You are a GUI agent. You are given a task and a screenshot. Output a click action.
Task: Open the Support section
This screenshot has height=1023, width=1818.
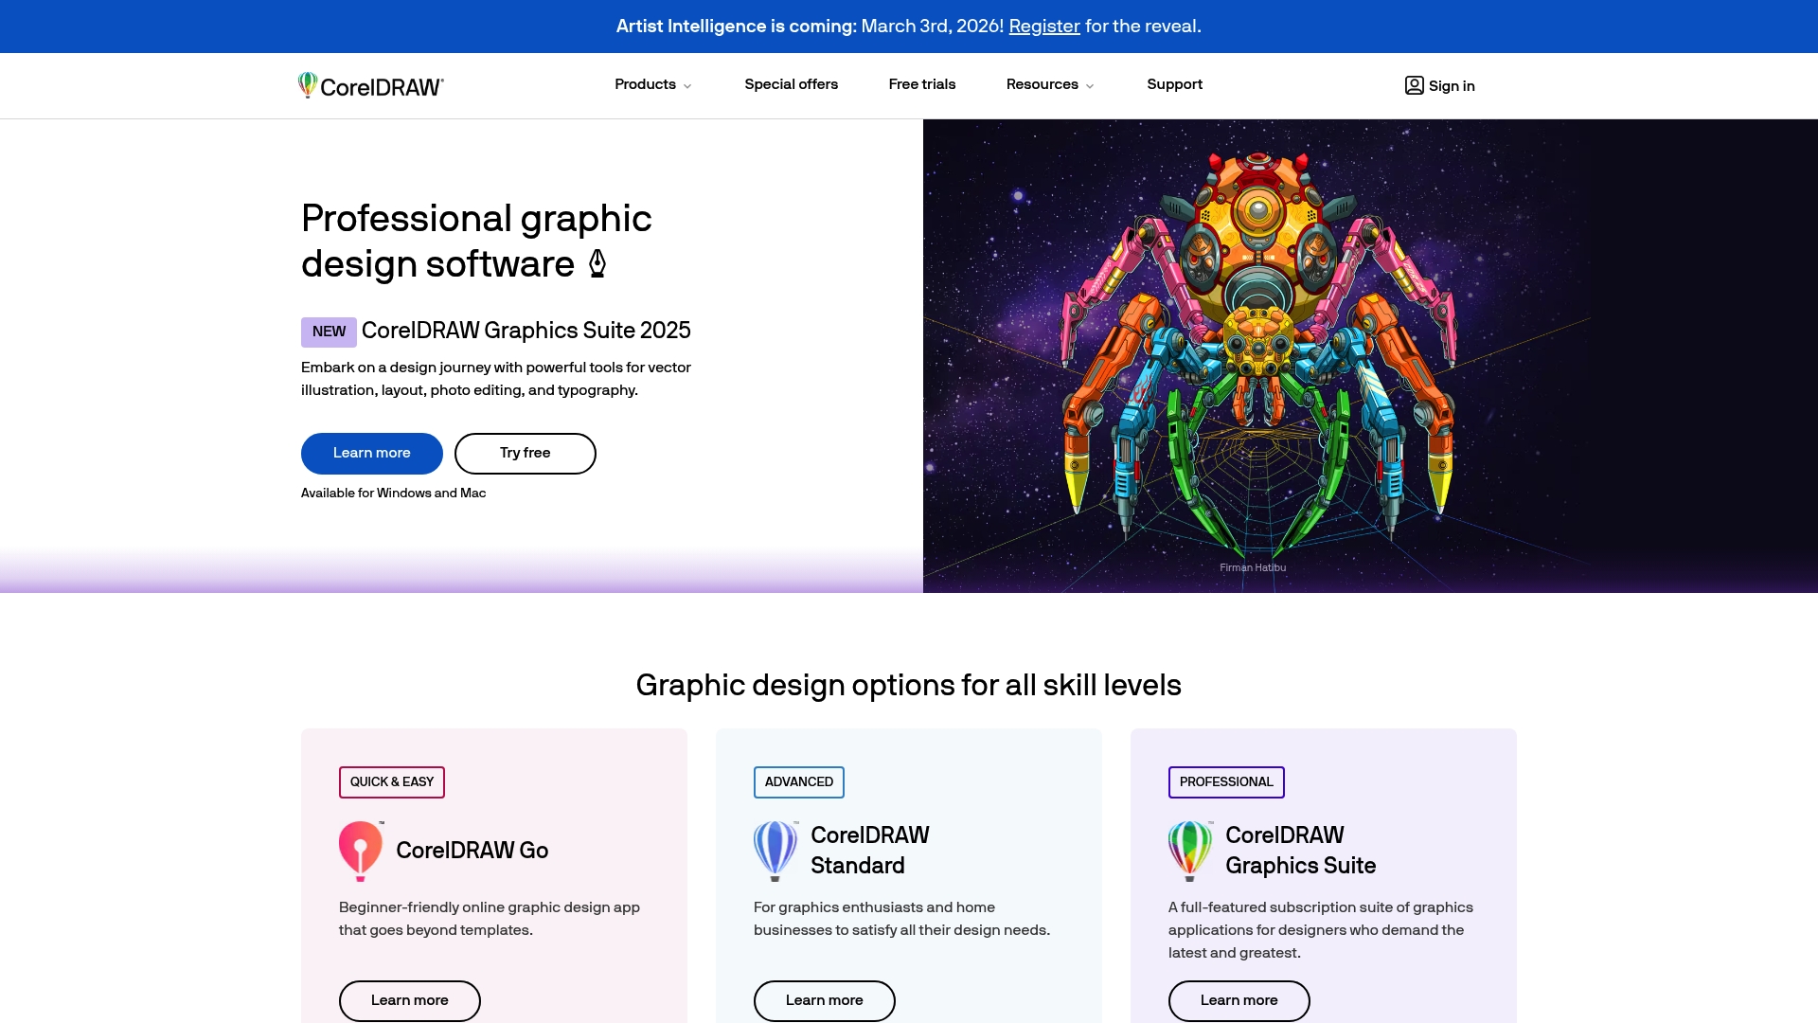click(1174, 84)
